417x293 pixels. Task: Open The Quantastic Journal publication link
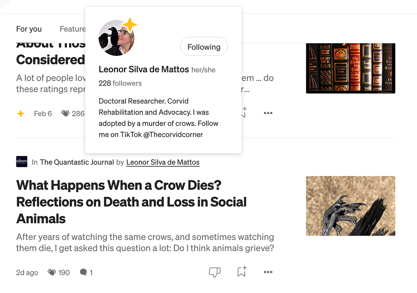click(77, 162)
